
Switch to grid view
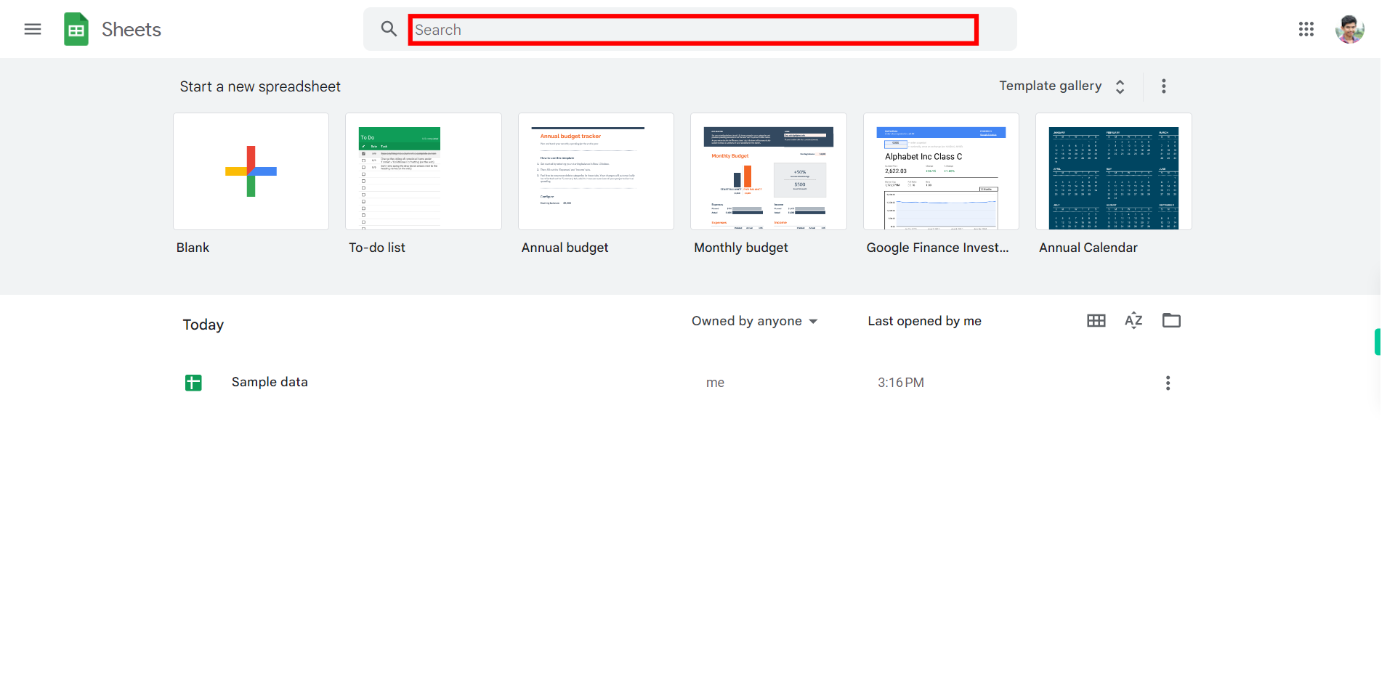click(1096, 320)
